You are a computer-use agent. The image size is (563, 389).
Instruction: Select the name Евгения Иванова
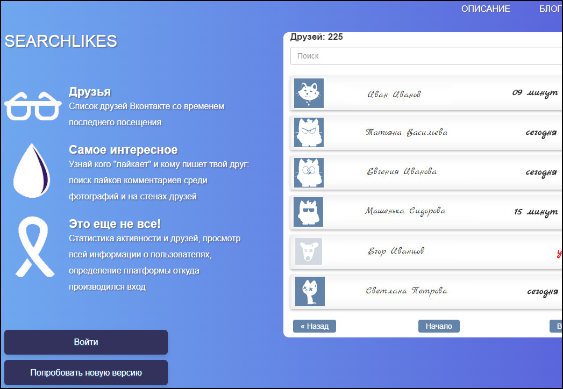402,171
